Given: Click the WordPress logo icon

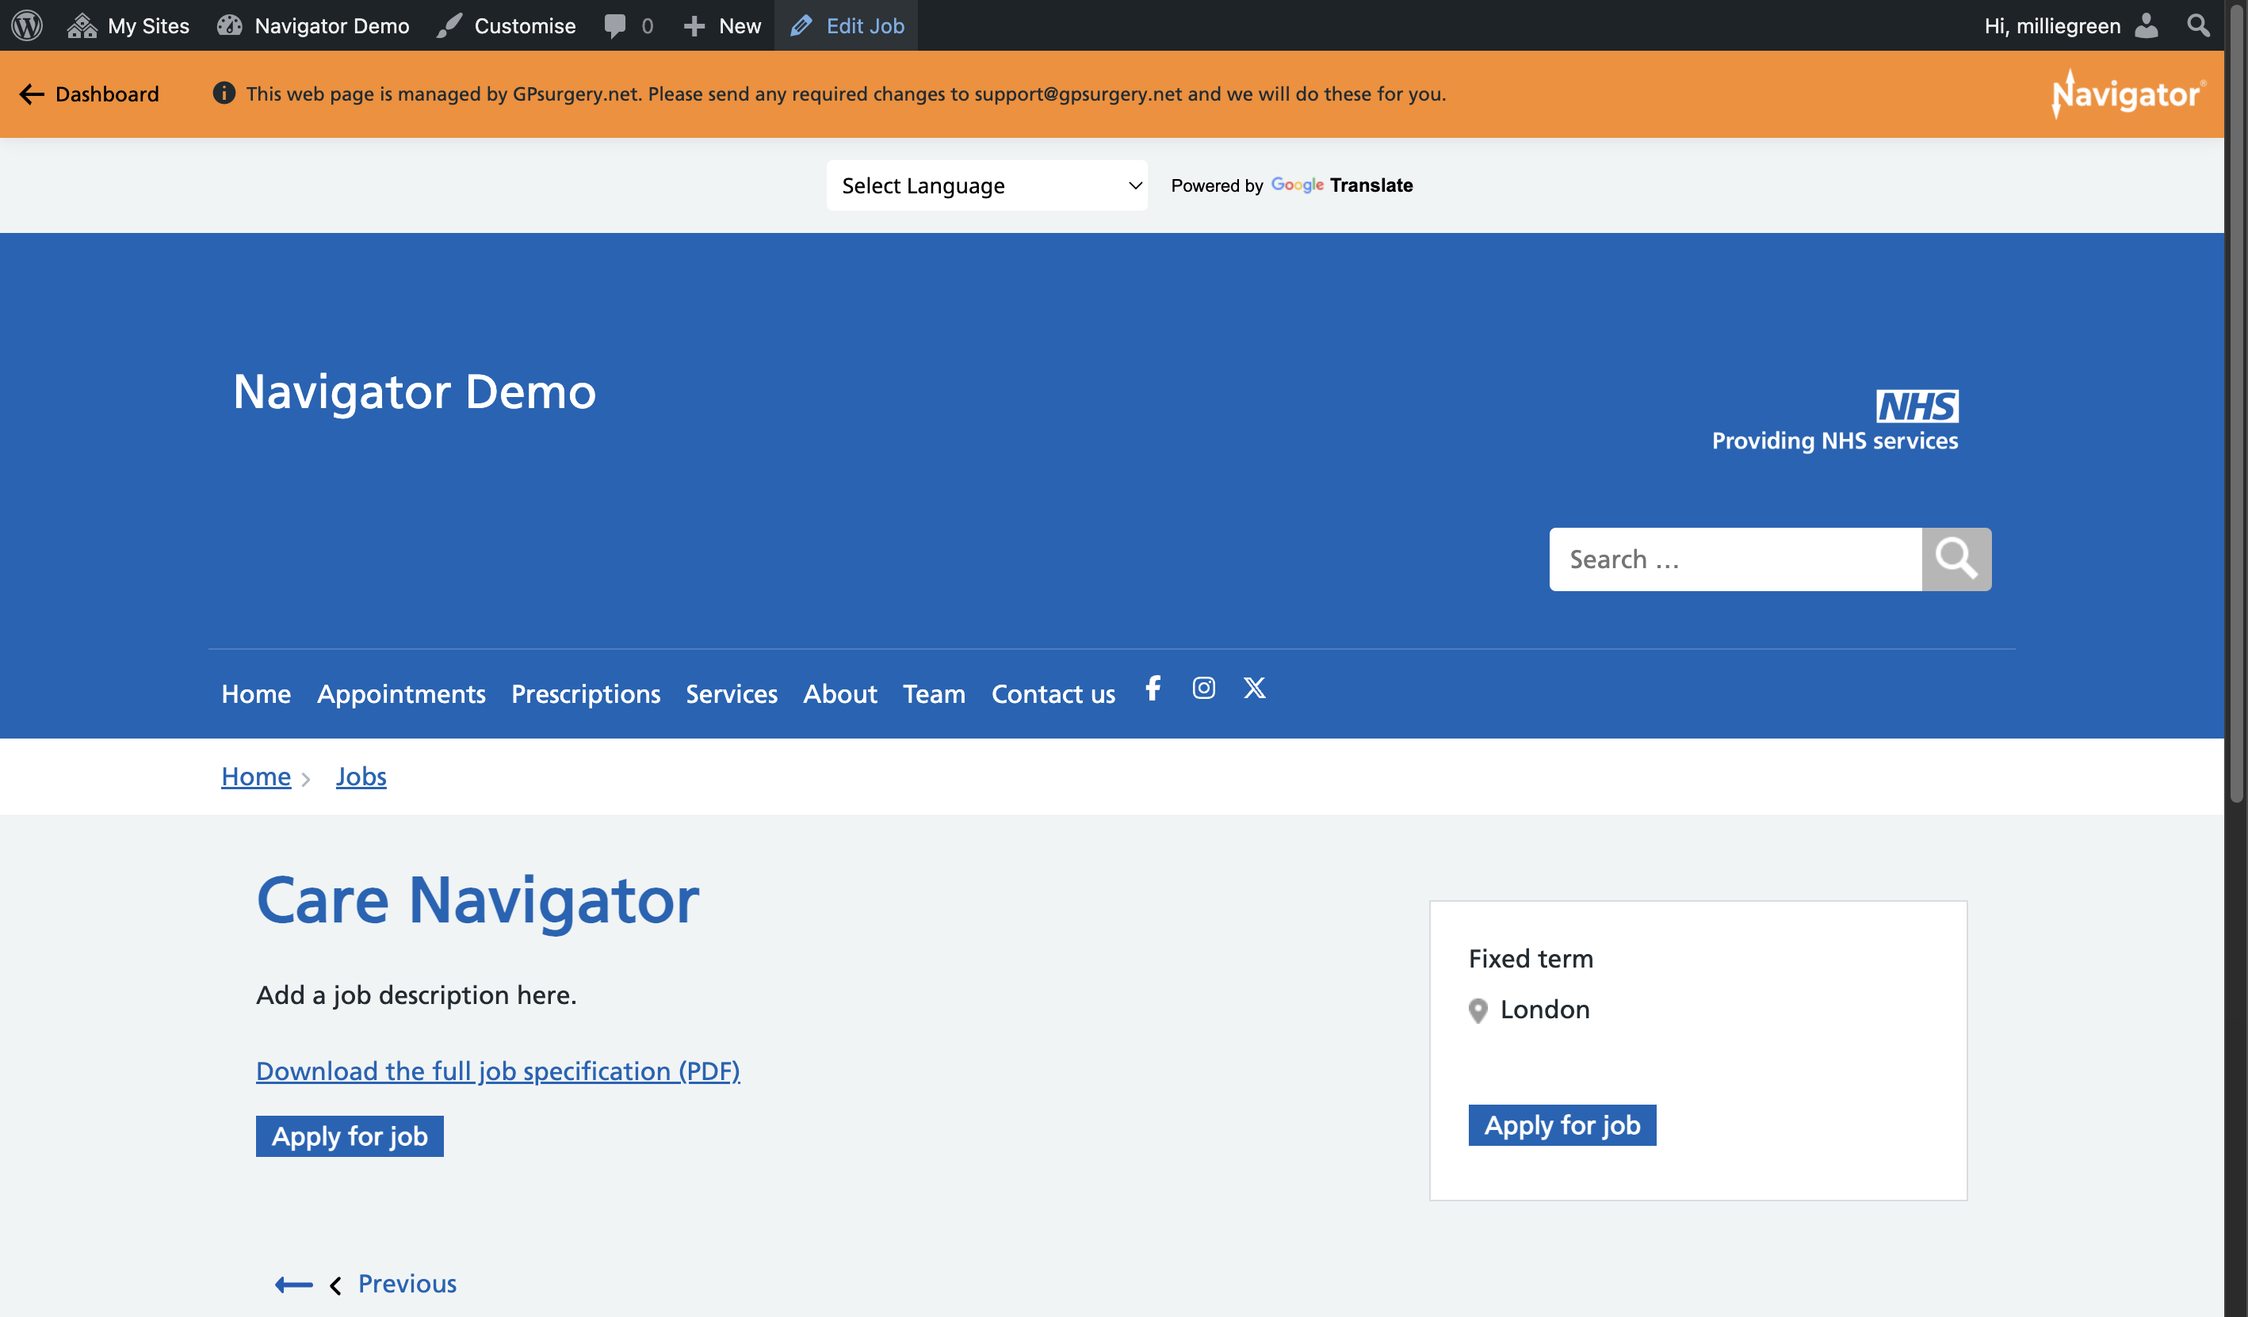Looking at the screenshot, I should click(x=27, y=25).
